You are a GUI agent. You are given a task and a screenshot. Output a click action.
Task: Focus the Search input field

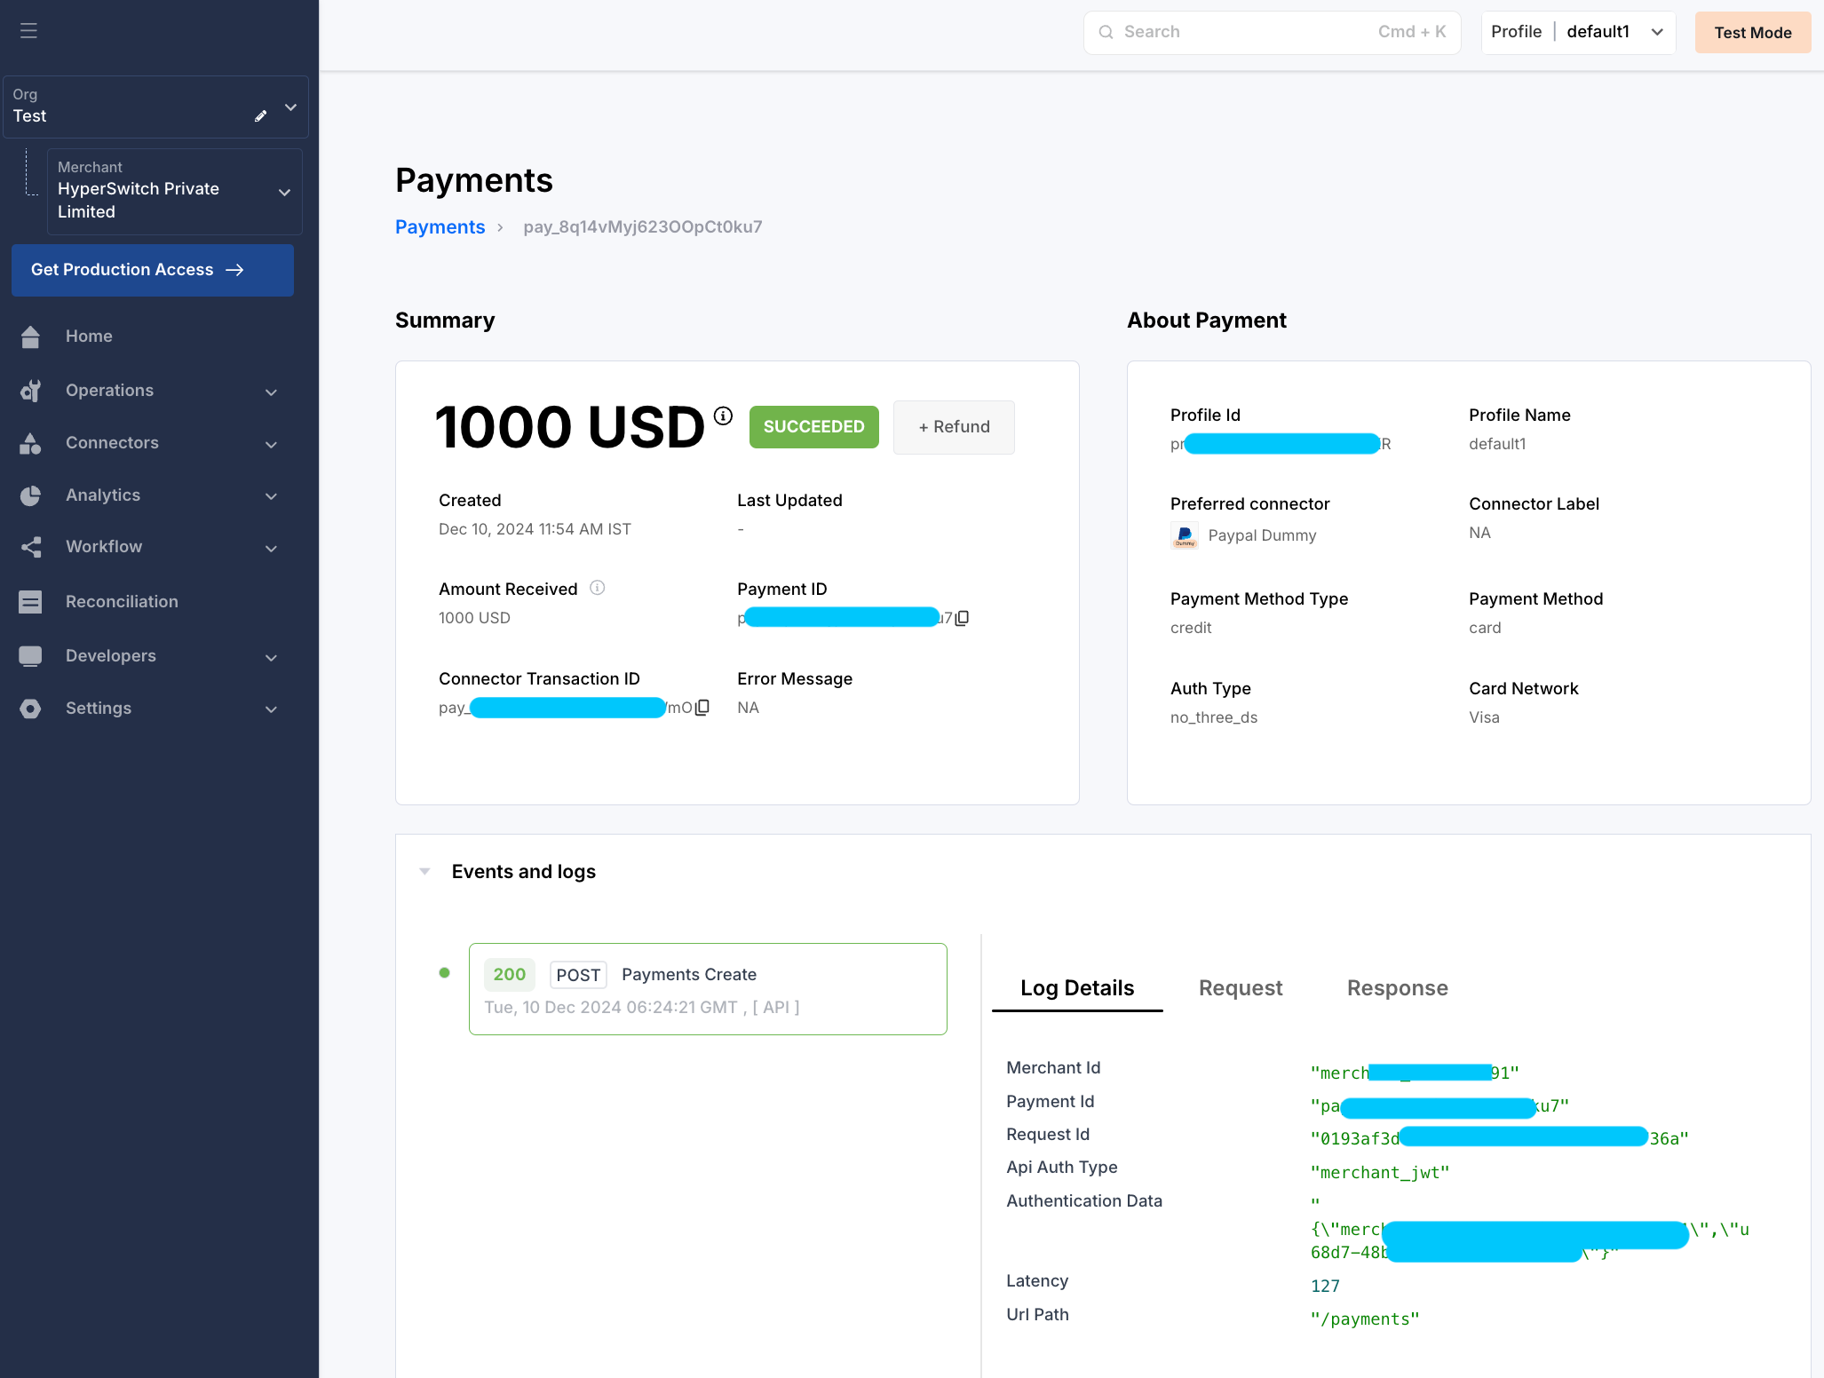click(1243, 32)
